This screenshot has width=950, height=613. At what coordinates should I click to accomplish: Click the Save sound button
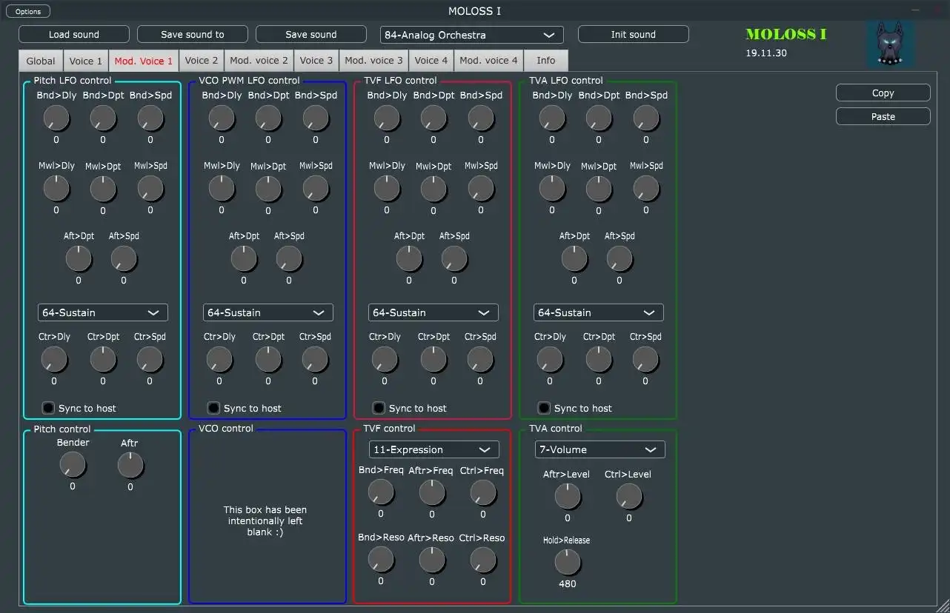[x=311, y=34]
